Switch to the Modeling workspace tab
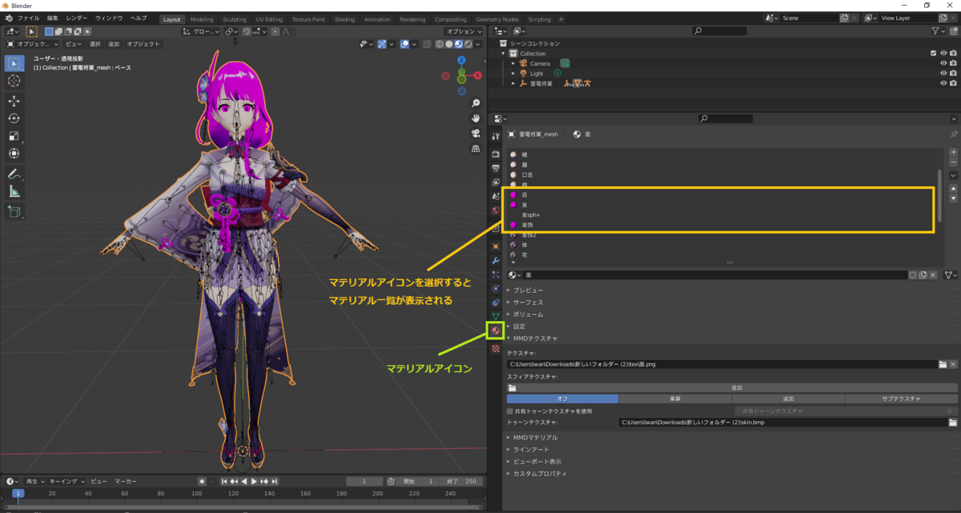The image size is (961, 513). tap(203, 19)
